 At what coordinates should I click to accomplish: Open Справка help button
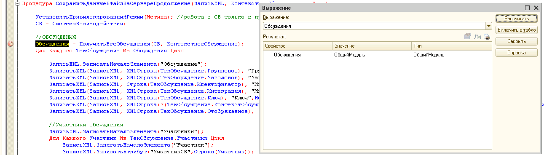pos(517,53)
